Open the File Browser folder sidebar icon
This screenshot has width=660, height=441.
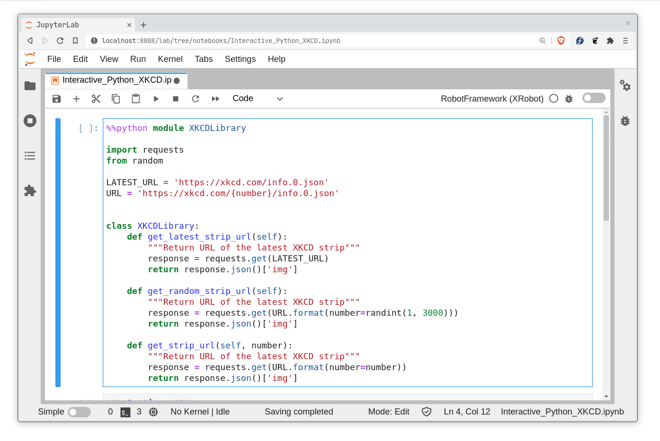30,86
